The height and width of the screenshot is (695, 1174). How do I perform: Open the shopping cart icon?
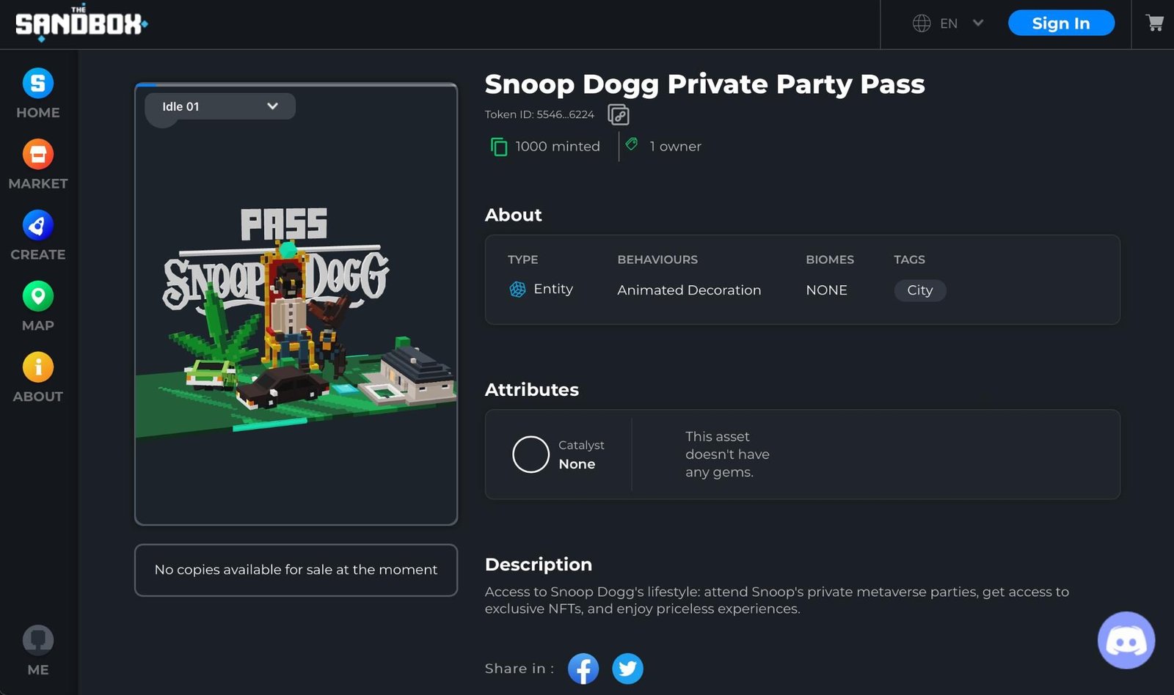(1154, 23)
